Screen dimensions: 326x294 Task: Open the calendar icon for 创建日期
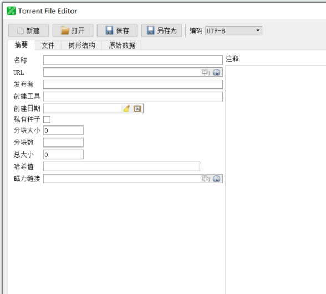[x=137, y=108]
